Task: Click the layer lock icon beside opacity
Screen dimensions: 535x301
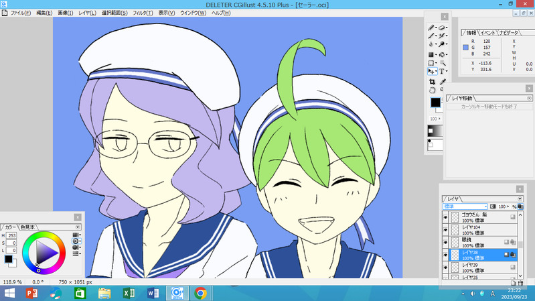Action: pos(520,206)
